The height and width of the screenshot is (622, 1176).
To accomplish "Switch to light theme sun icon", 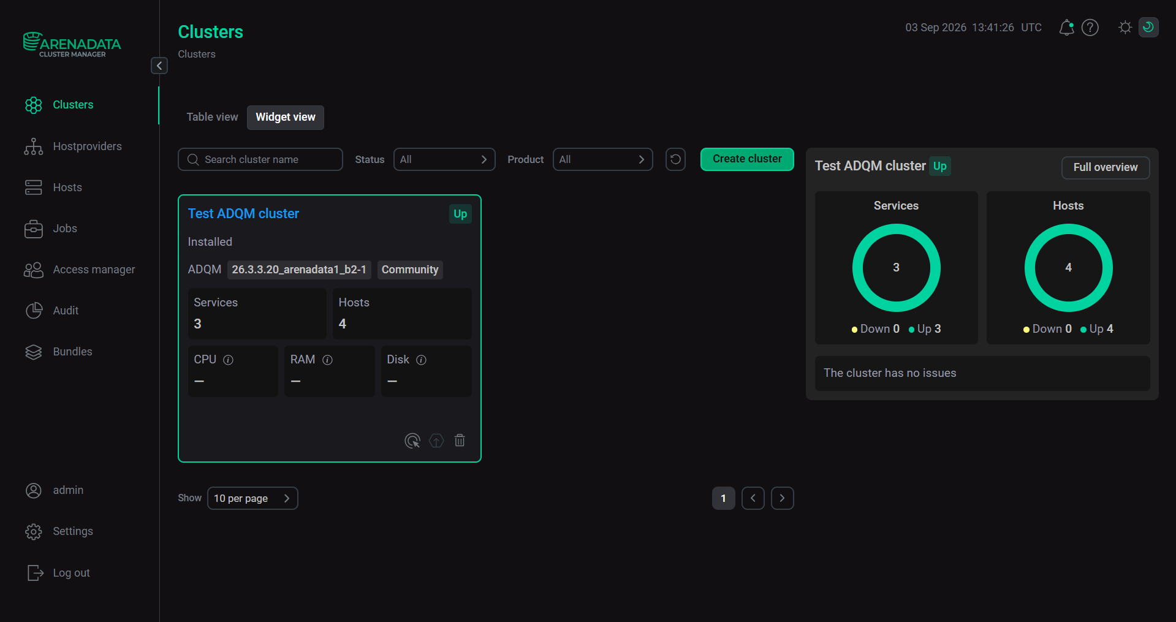I will [1125, 28].
